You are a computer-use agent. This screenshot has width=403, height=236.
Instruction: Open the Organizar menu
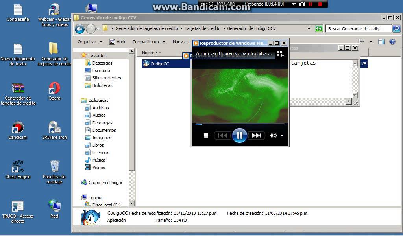(90, 42)
